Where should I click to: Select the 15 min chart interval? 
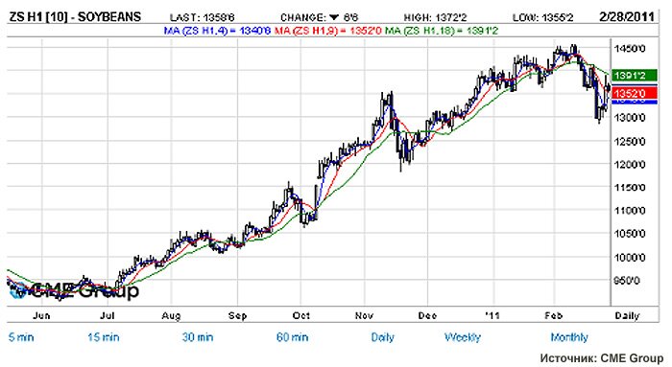(x=104, y=337)
